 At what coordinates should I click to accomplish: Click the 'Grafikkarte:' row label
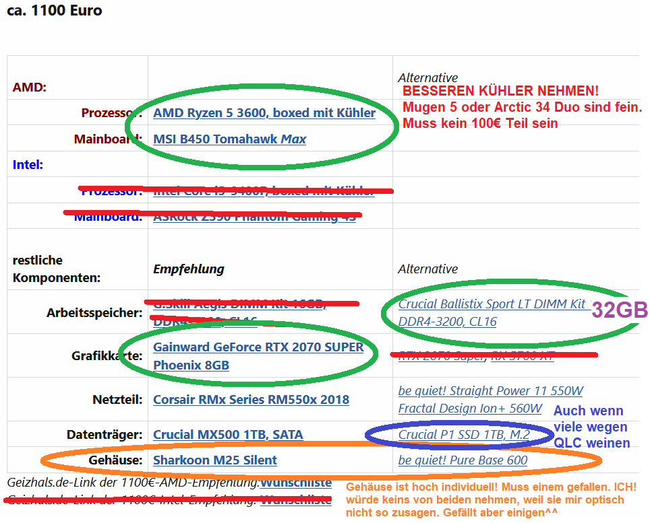(x=107, y=356)
